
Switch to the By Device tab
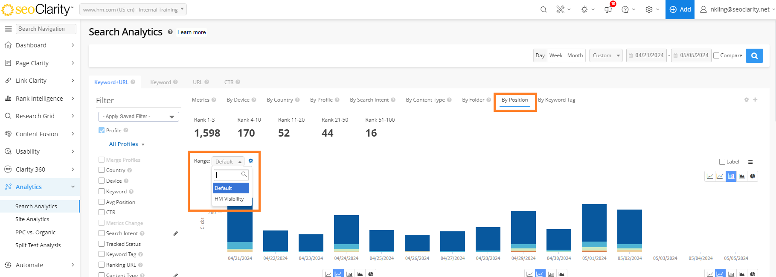click(x=238, y=100)
